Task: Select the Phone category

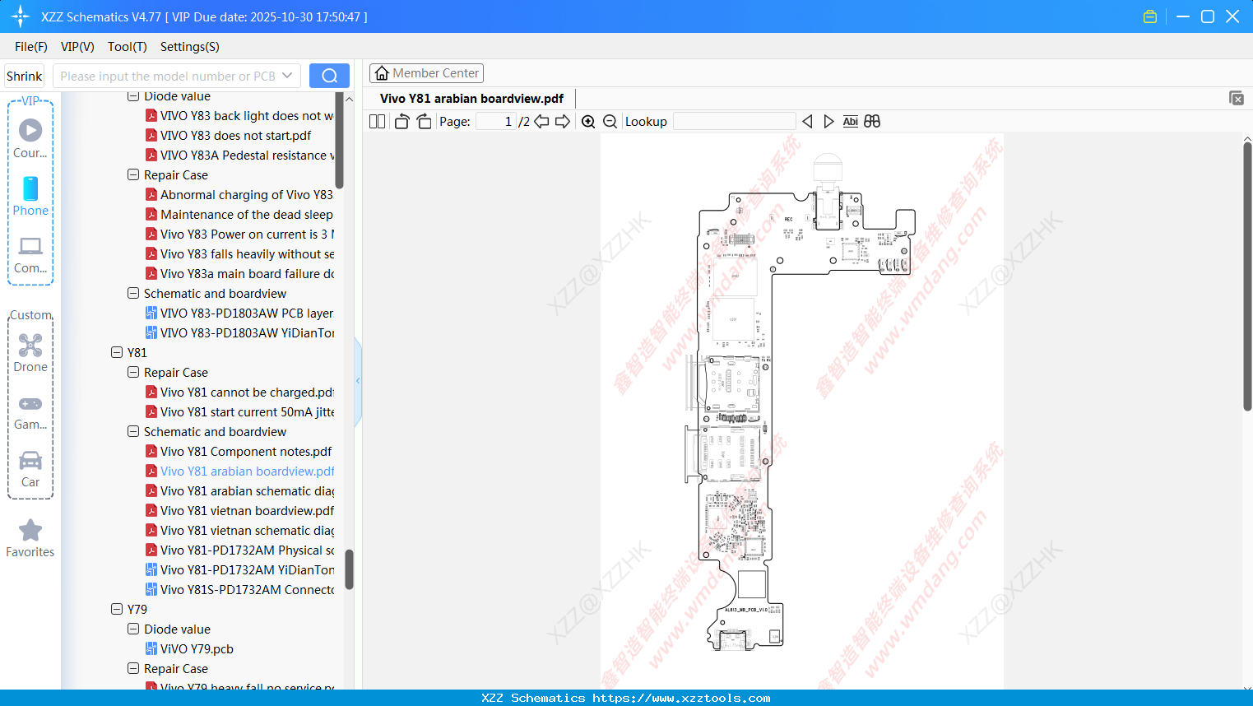Action: point(30,196)
